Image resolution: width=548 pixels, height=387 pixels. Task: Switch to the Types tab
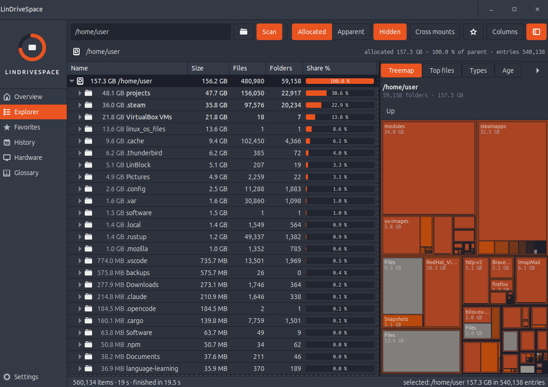pyautogui.click(x=478, y=70)
